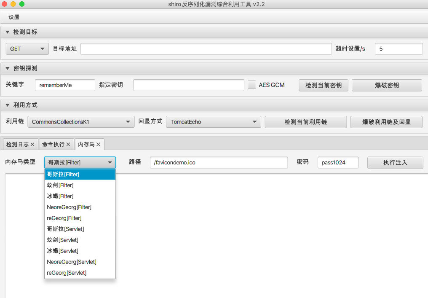Switch to the 命令执行 tab
This screenshot has height=298, width=428.
(53, 145)
